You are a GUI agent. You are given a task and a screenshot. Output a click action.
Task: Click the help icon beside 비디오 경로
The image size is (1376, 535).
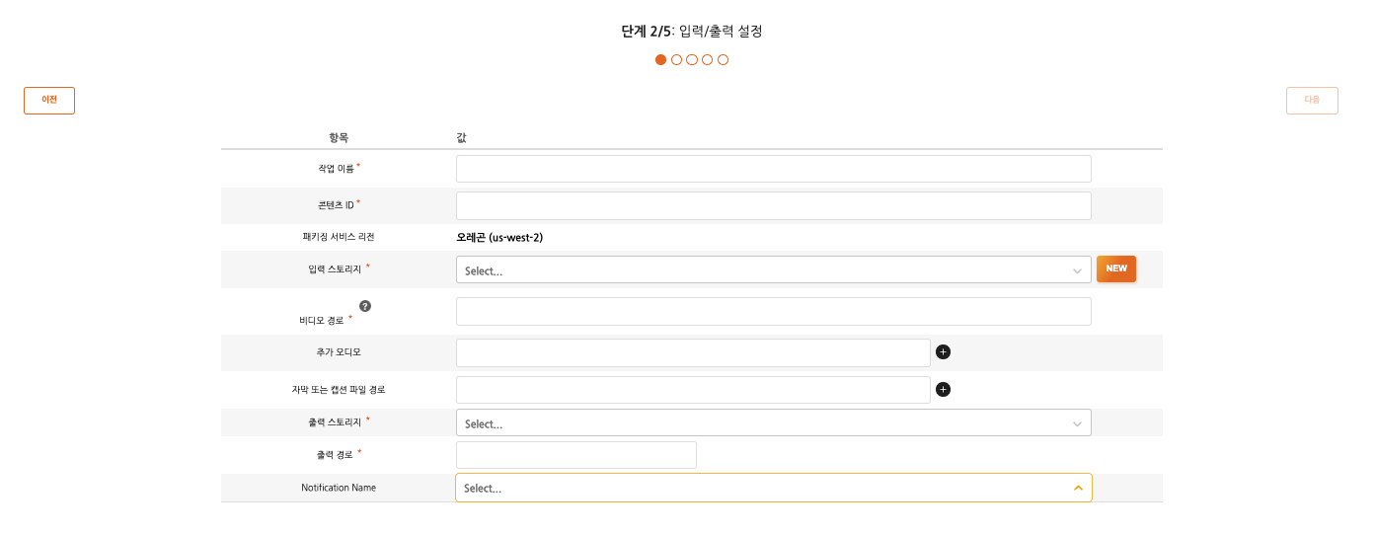365,306
